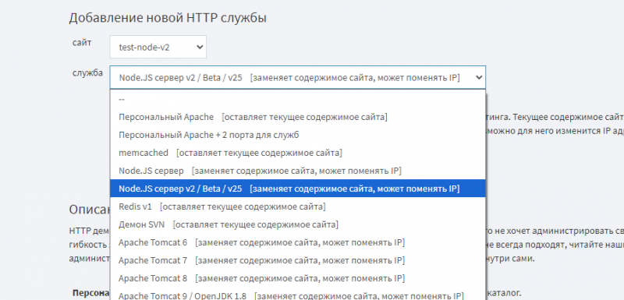The height and width of the screenshot is (300, 624).
Task: Choose Apache Tomcat 6 option
Action: point(298,242)
